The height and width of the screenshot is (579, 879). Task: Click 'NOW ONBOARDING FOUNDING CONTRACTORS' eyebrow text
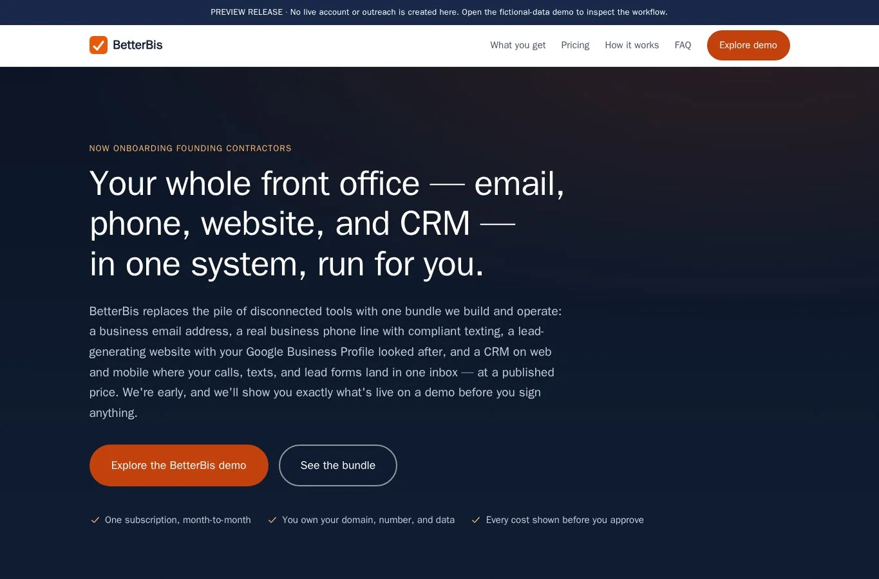point(191,149)
